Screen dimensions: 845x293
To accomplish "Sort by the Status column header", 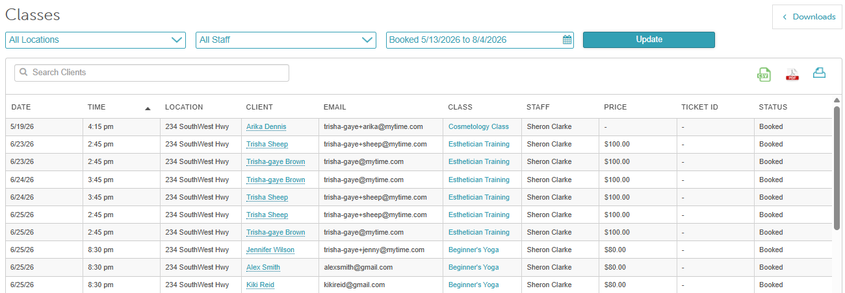I will coord(773,108).
